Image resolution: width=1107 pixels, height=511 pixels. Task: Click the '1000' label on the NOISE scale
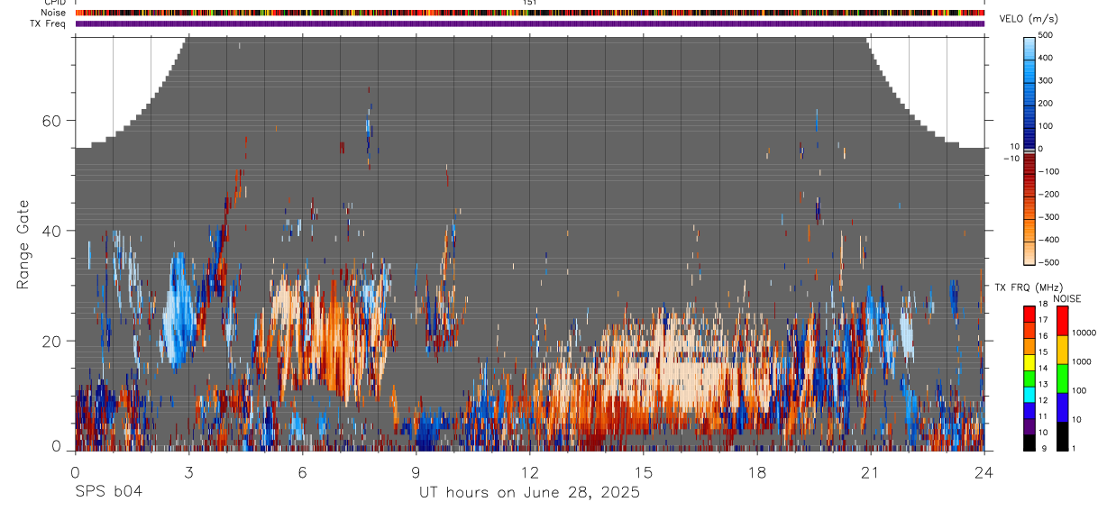(1082, 361)
